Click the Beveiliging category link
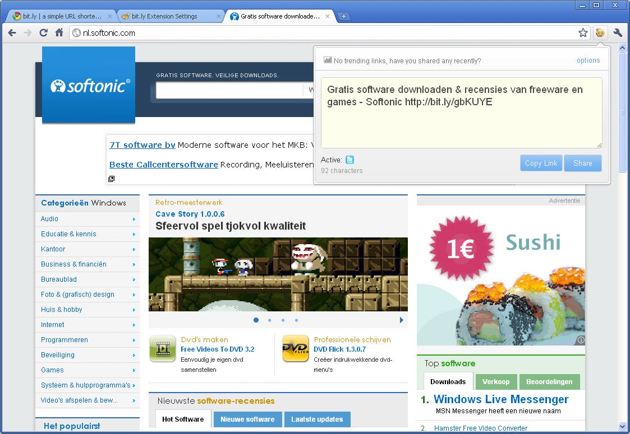 click(x=57, y=355)
